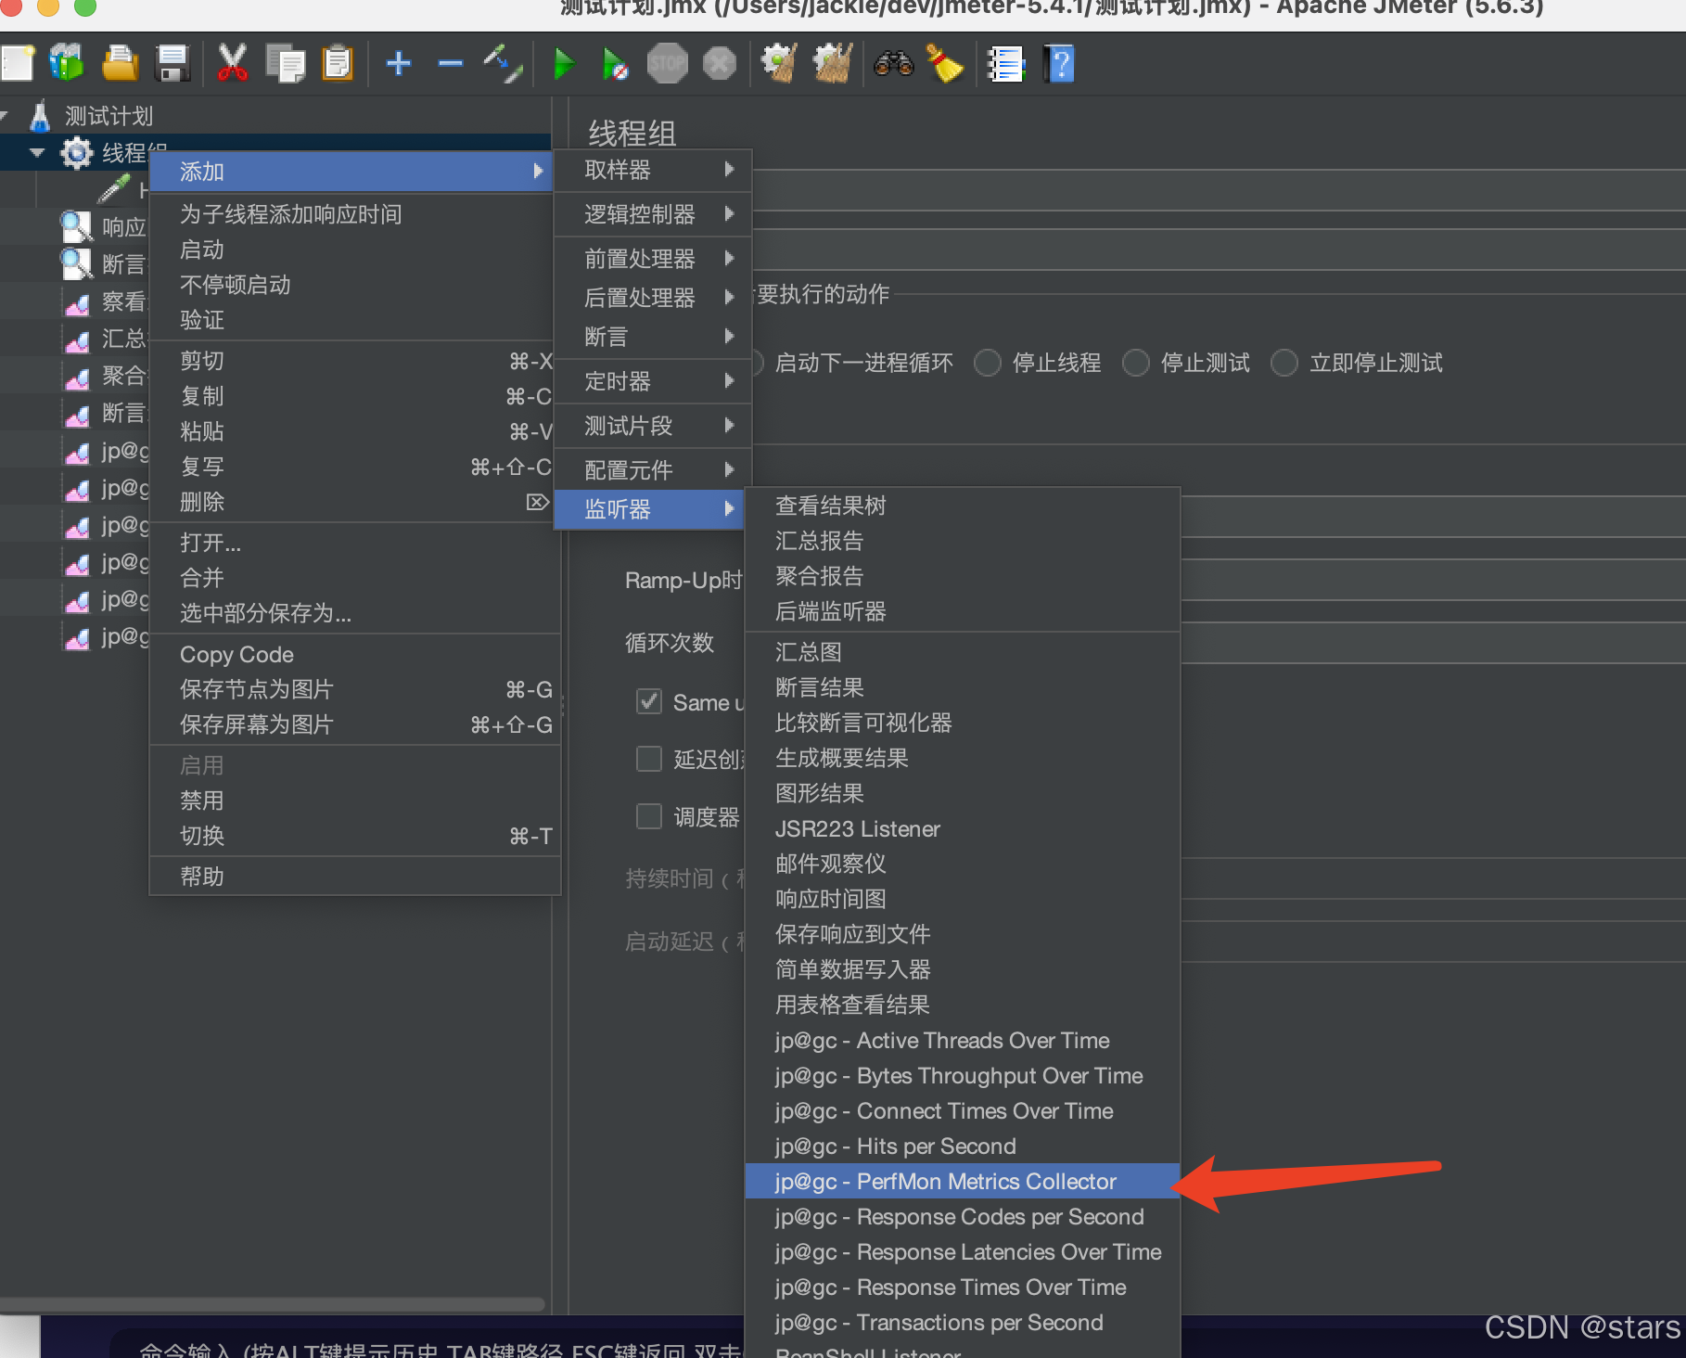1686x1358 pixels.
Task: Expand 后置处理器 submenu
Action: (x=653, y=297)
